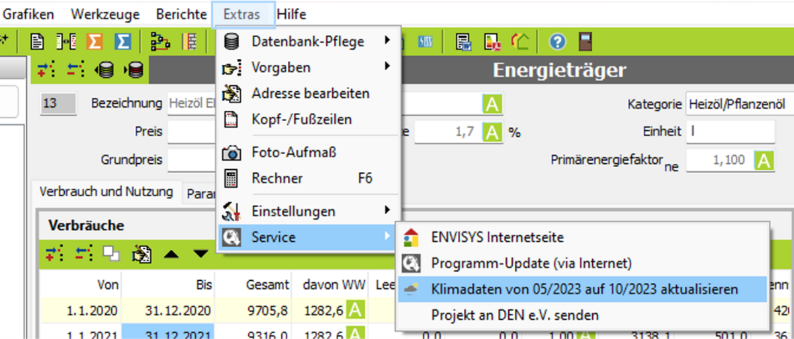Click the orange sigma toolbar icon
The image size is (794, 339).
pos(95,42)
